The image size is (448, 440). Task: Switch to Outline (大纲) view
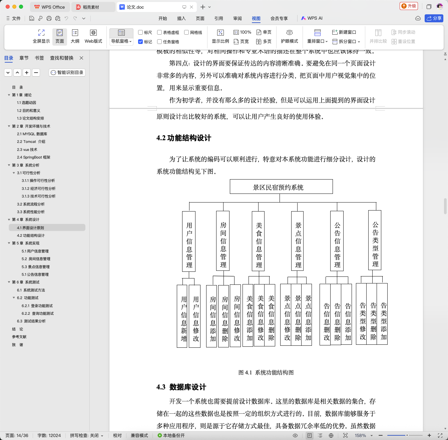(75, 37)
